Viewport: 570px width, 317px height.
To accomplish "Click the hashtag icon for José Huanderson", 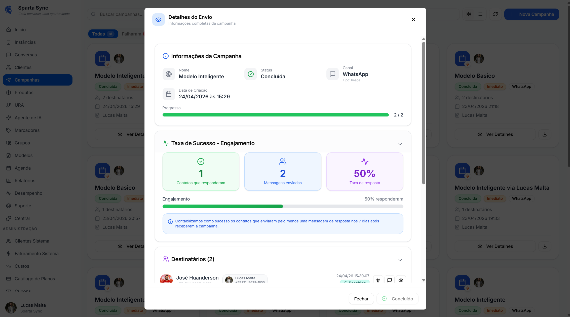I will point(378,280).
